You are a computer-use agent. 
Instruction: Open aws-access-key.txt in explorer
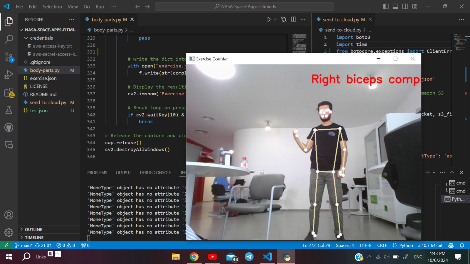[49, 46]
